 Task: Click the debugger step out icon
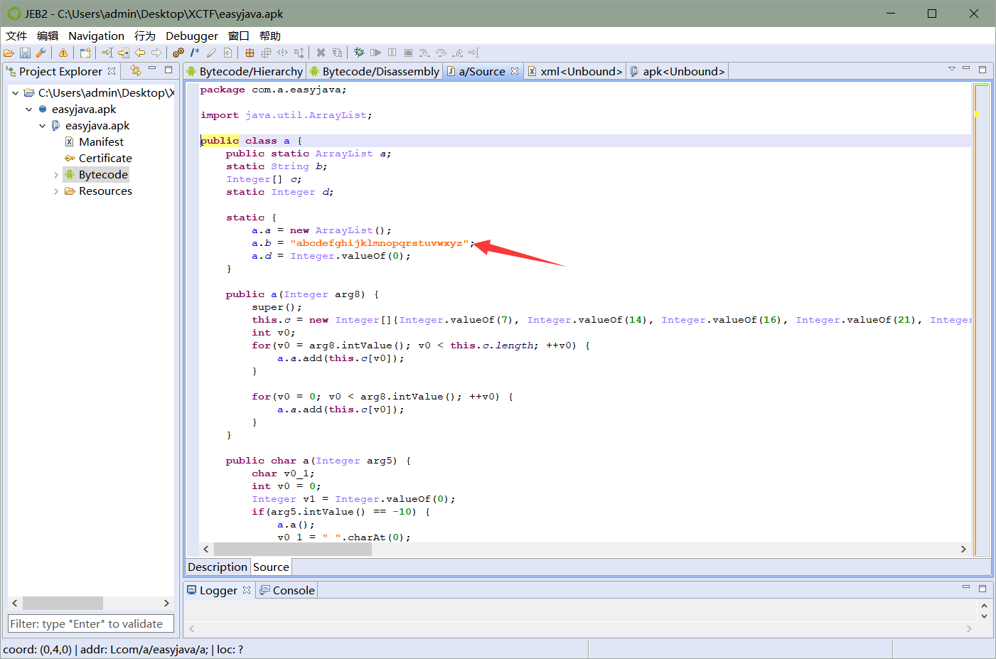tap(458, 53)
